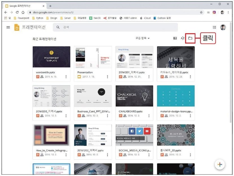Click the search magnifier icon
Image resolution: width=234 pixels, height=176 pixels.
click(x=58, y=27)
